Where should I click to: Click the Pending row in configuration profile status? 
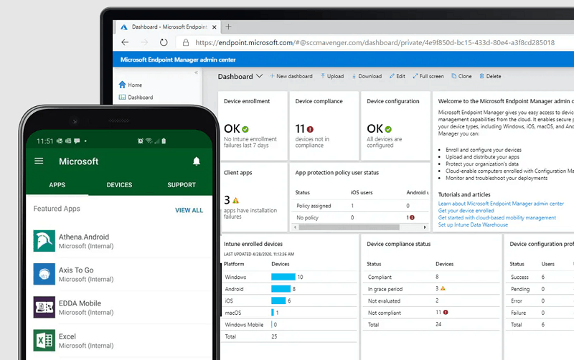[x=540, y=289]
